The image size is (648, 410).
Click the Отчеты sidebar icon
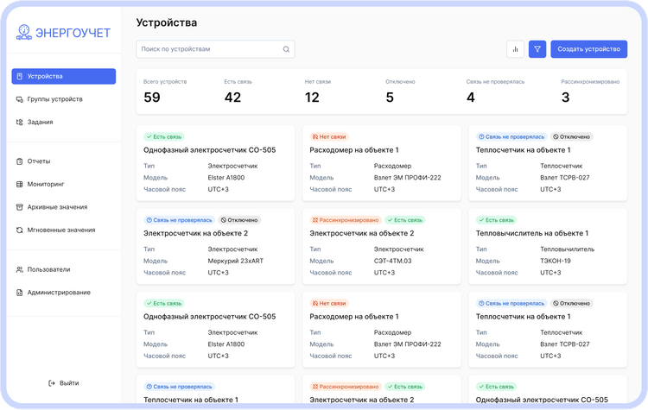tap(20, 161)
